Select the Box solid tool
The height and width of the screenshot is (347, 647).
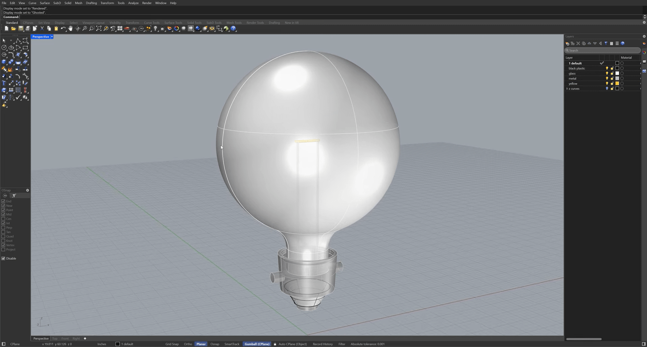4,62
